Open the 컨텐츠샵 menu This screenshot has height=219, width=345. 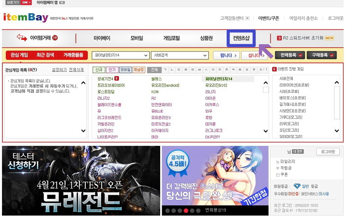coord(241,38)
